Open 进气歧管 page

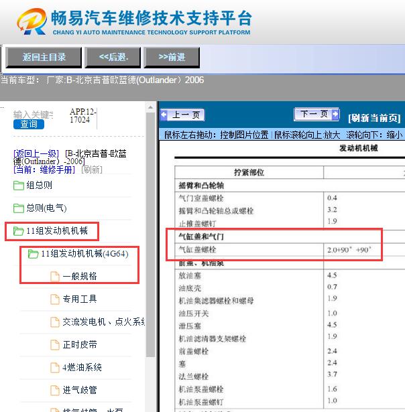(80, 390)
